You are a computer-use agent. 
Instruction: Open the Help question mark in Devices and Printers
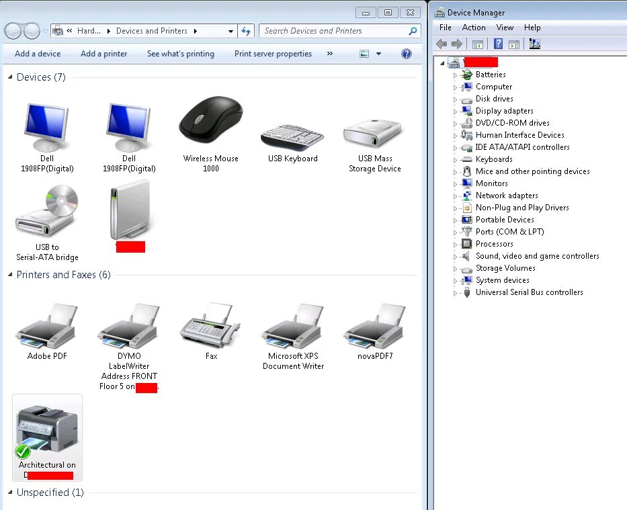[407, 54]
